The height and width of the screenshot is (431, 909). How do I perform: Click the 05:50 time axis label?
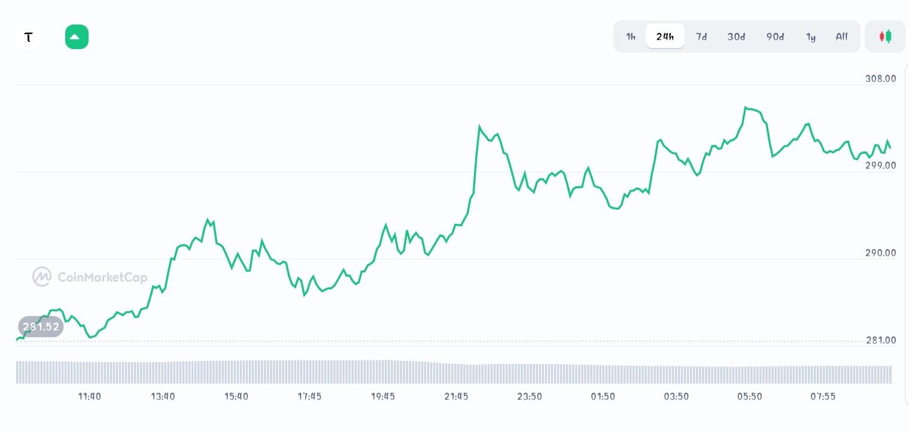(x=749, y=396)
